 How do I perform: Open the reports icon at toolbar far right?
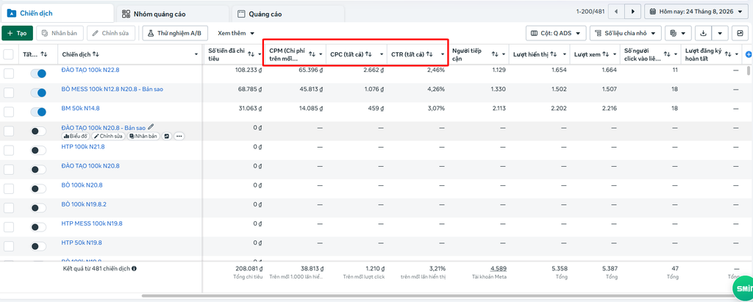740,33
